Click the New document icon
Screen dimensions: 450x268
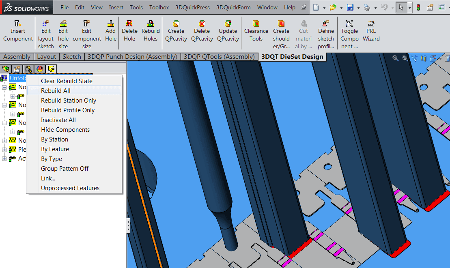[316, 7]
